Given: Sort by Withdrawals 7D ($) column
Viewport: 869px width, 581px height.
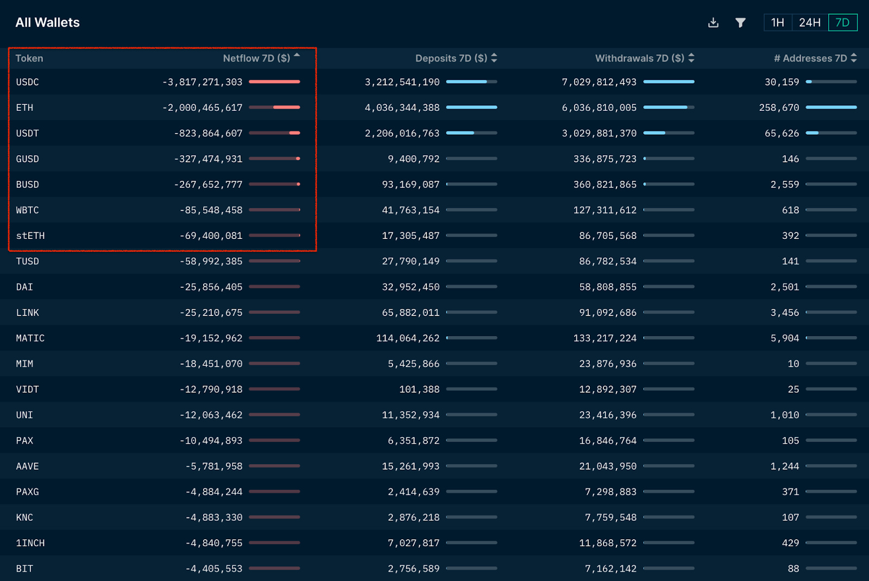Looking at the screenshot, I should 645,58.
